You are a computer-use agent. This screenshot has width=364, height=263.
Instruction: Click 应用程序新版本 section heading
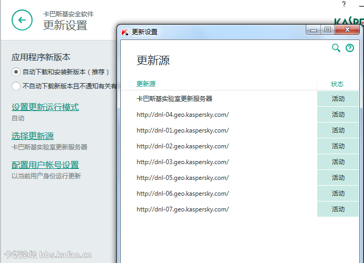point(41,57)
